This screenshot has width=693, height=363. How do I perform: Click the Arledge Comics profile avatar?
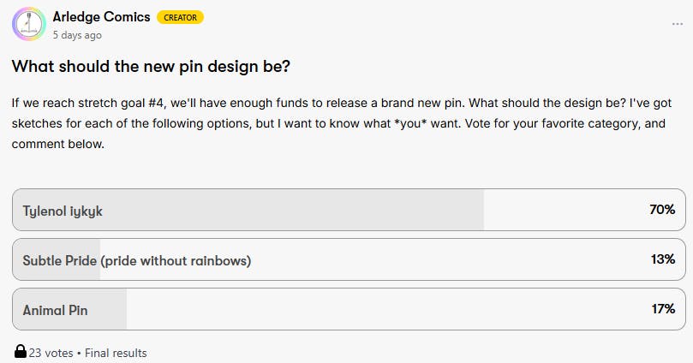tap(28, 25)
